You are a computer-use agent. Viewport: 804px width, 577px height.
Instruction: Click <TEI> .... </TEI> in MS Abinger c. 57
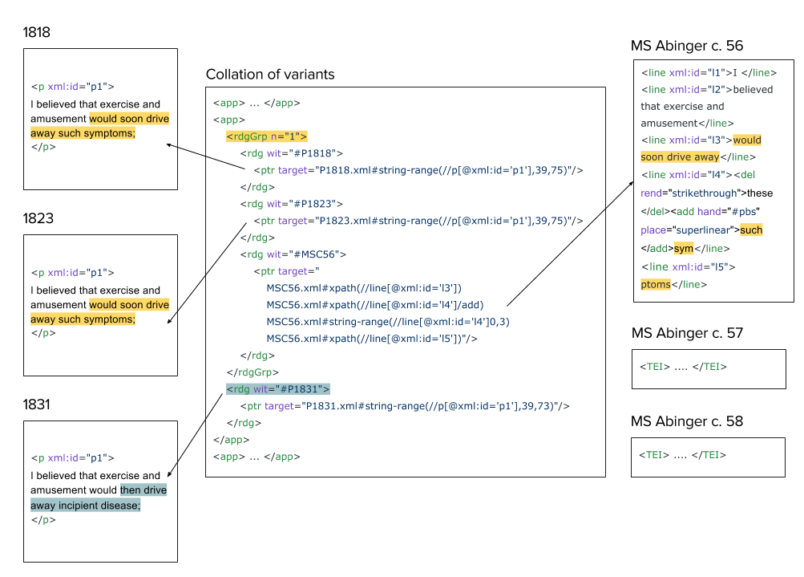click(x=683, y=367)
